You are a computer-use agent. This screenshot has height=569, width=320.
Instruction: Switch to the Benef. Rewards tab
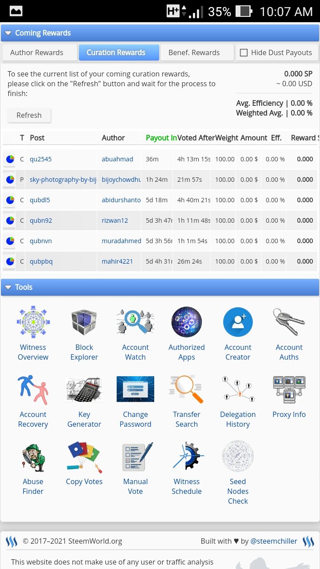[197, 52]
